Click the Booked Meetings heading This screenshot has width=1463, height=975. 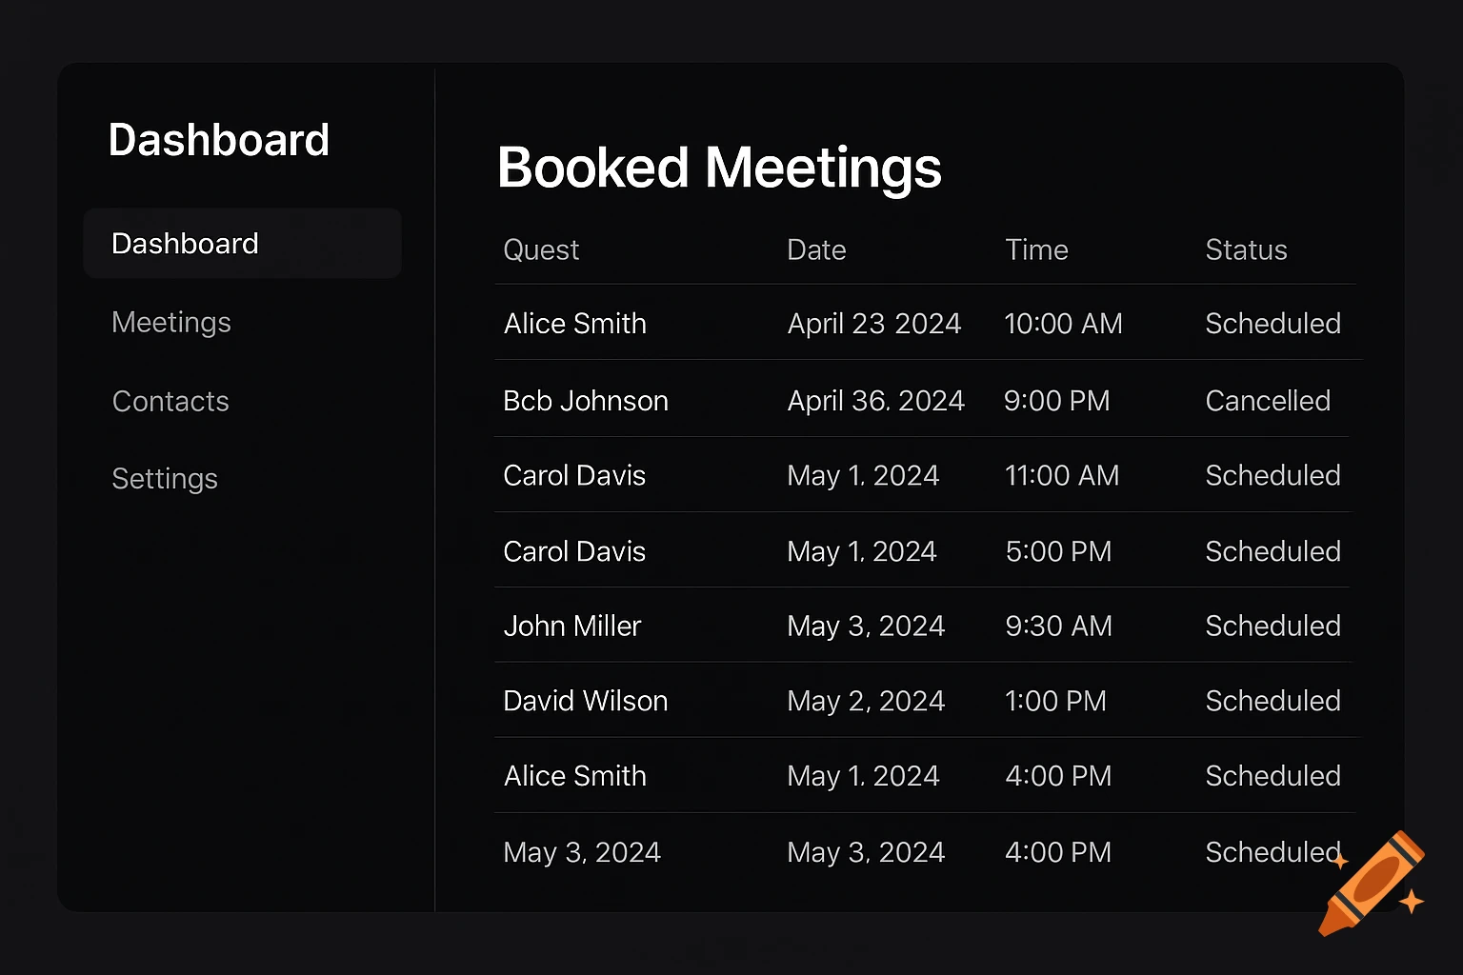[x=719, y=168]
